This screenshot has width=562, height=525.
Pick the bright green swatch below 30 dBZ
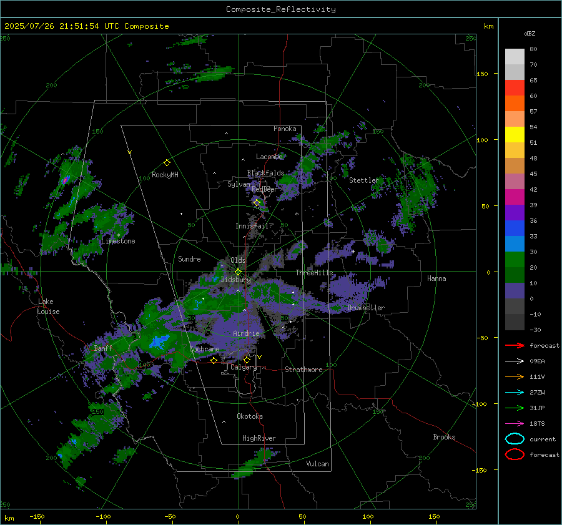(x=515, y=260)
